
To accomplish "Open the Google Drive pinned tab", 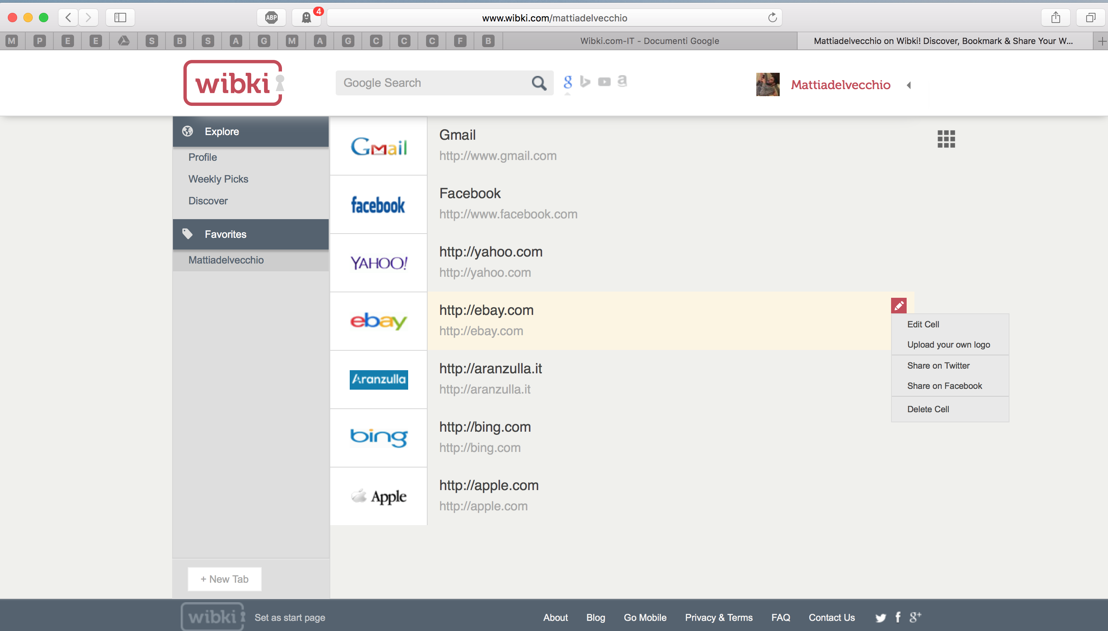I will tap(123, 41).
